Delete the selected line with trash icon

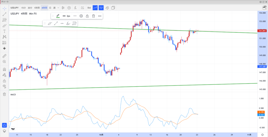[93, 16]
